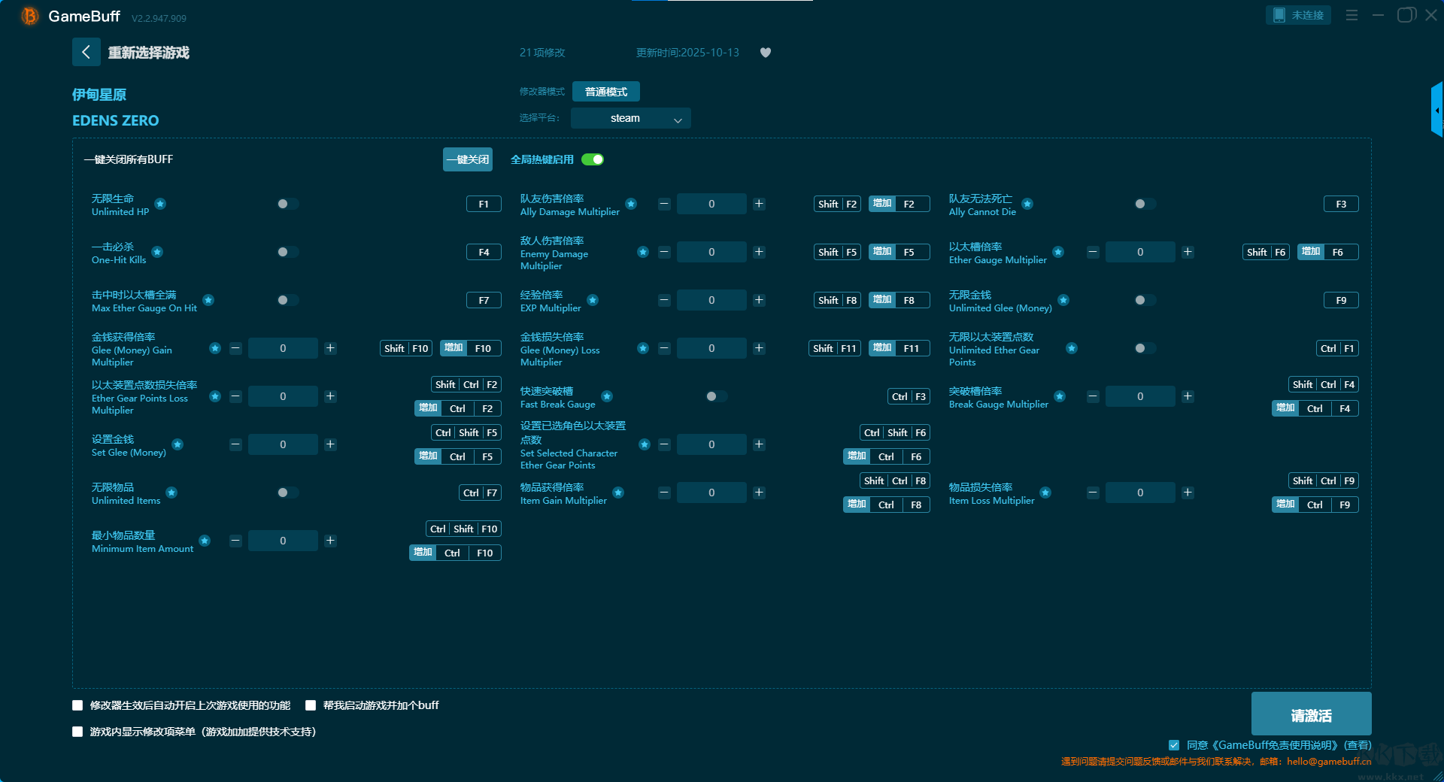Click the heart favorite icon
1444x782 pixels.
766,53
